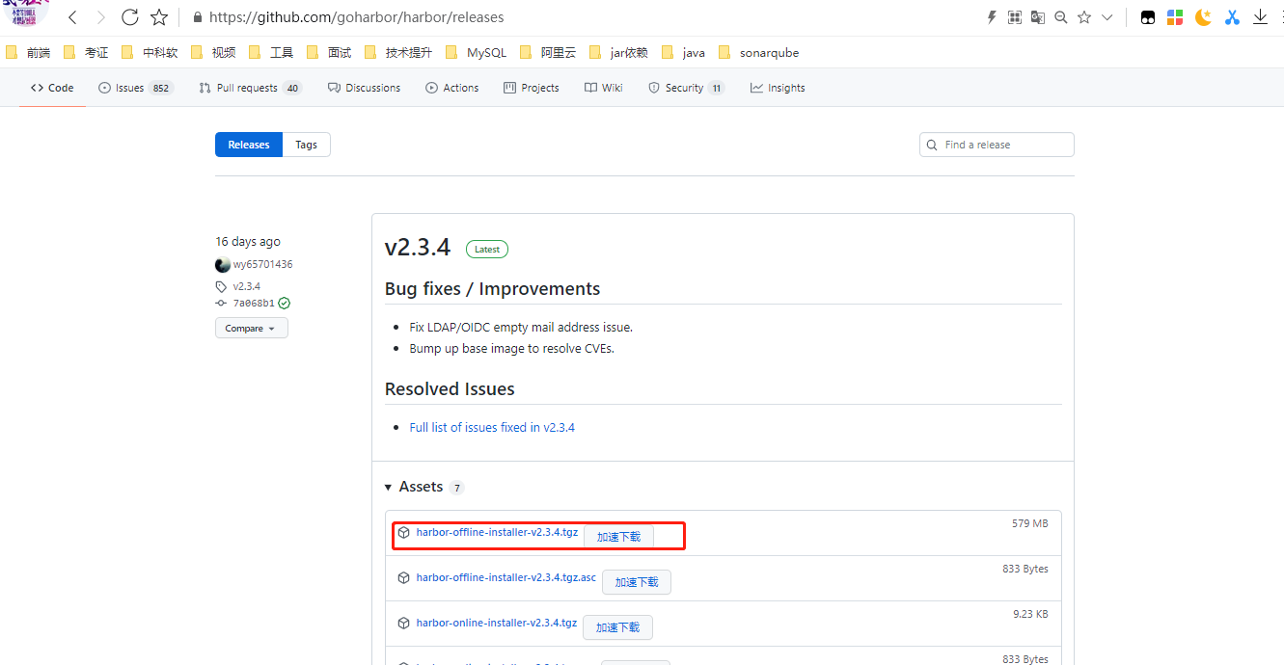Go back to the previous page

[x=72, y=17]
